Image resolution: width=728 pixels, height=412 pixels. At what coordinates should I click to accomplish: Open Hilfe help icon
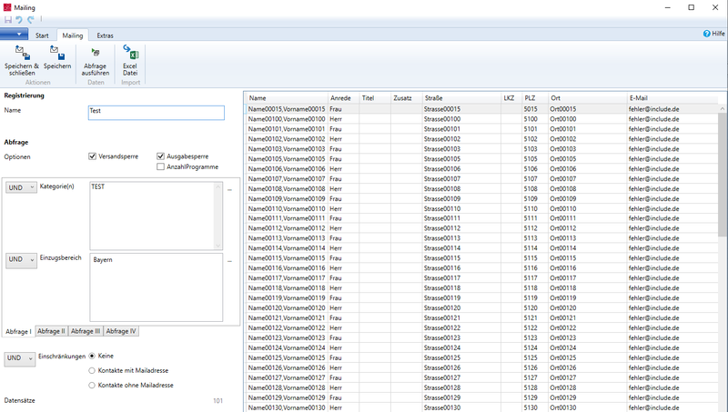707,34
